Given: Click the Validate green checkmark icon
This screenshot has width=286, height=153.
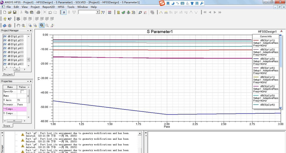Looking at the screenshot, I should tap(124, 12).
